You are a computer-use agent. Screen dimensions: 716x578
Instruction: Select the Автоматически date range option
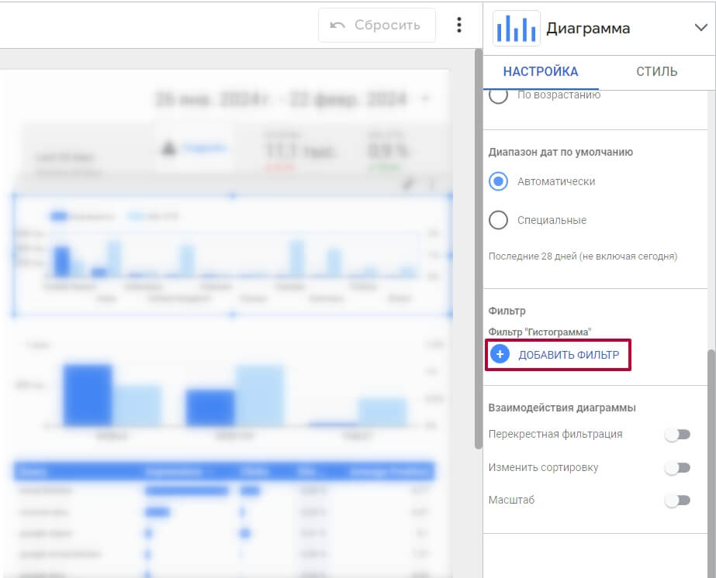[x=498, y=181]
